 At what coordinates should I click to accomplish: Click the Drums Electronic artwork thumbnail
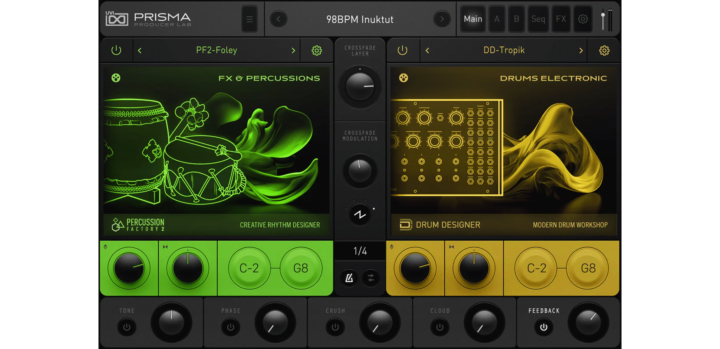(x=504, y=151)
